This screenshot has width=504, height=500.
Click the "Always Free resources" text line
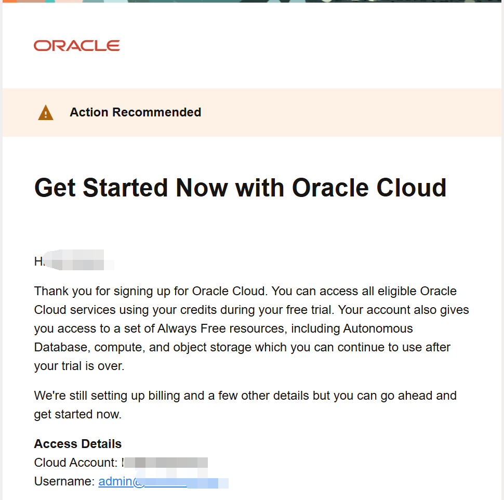[223, 328]
